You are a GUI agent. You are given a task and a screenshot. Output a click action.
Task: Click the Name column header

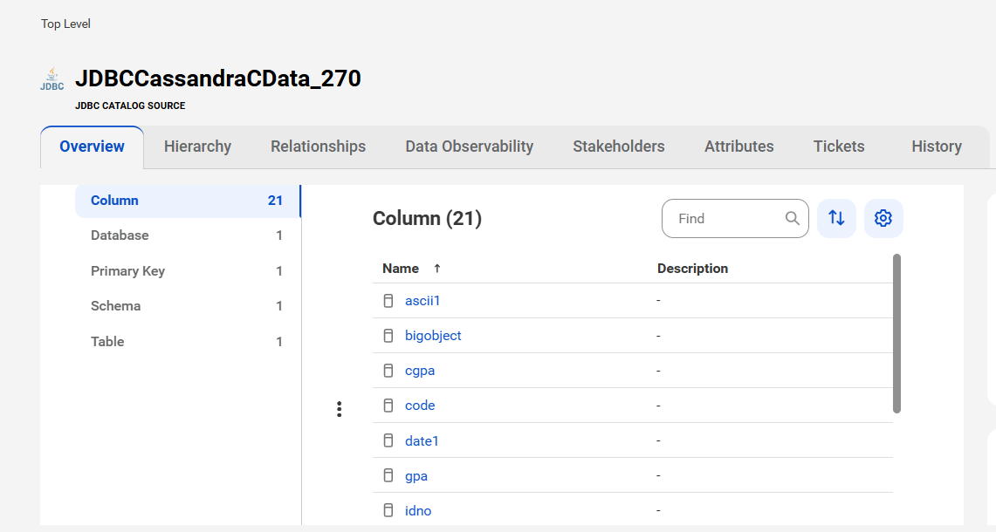400,269
